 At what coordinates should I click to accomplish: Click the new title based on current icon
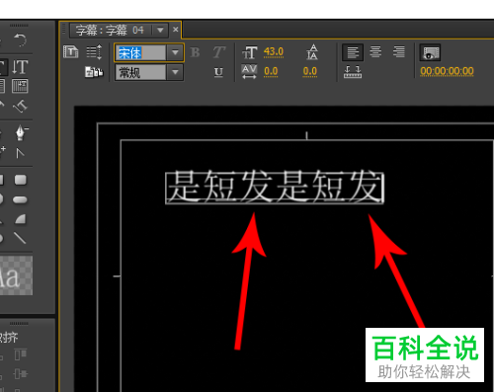click(x=70, y=52)
